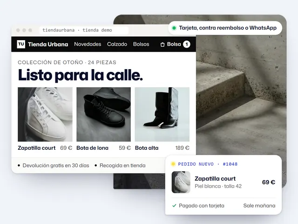Click Piel blanca · talla 42 text
This screenshot has height=224, width=298.
[x=218, y=186]
